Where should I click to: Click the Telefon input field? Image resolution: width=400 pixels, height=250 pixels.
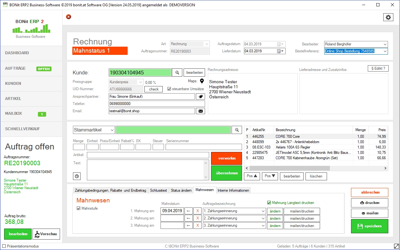point(157,104)
